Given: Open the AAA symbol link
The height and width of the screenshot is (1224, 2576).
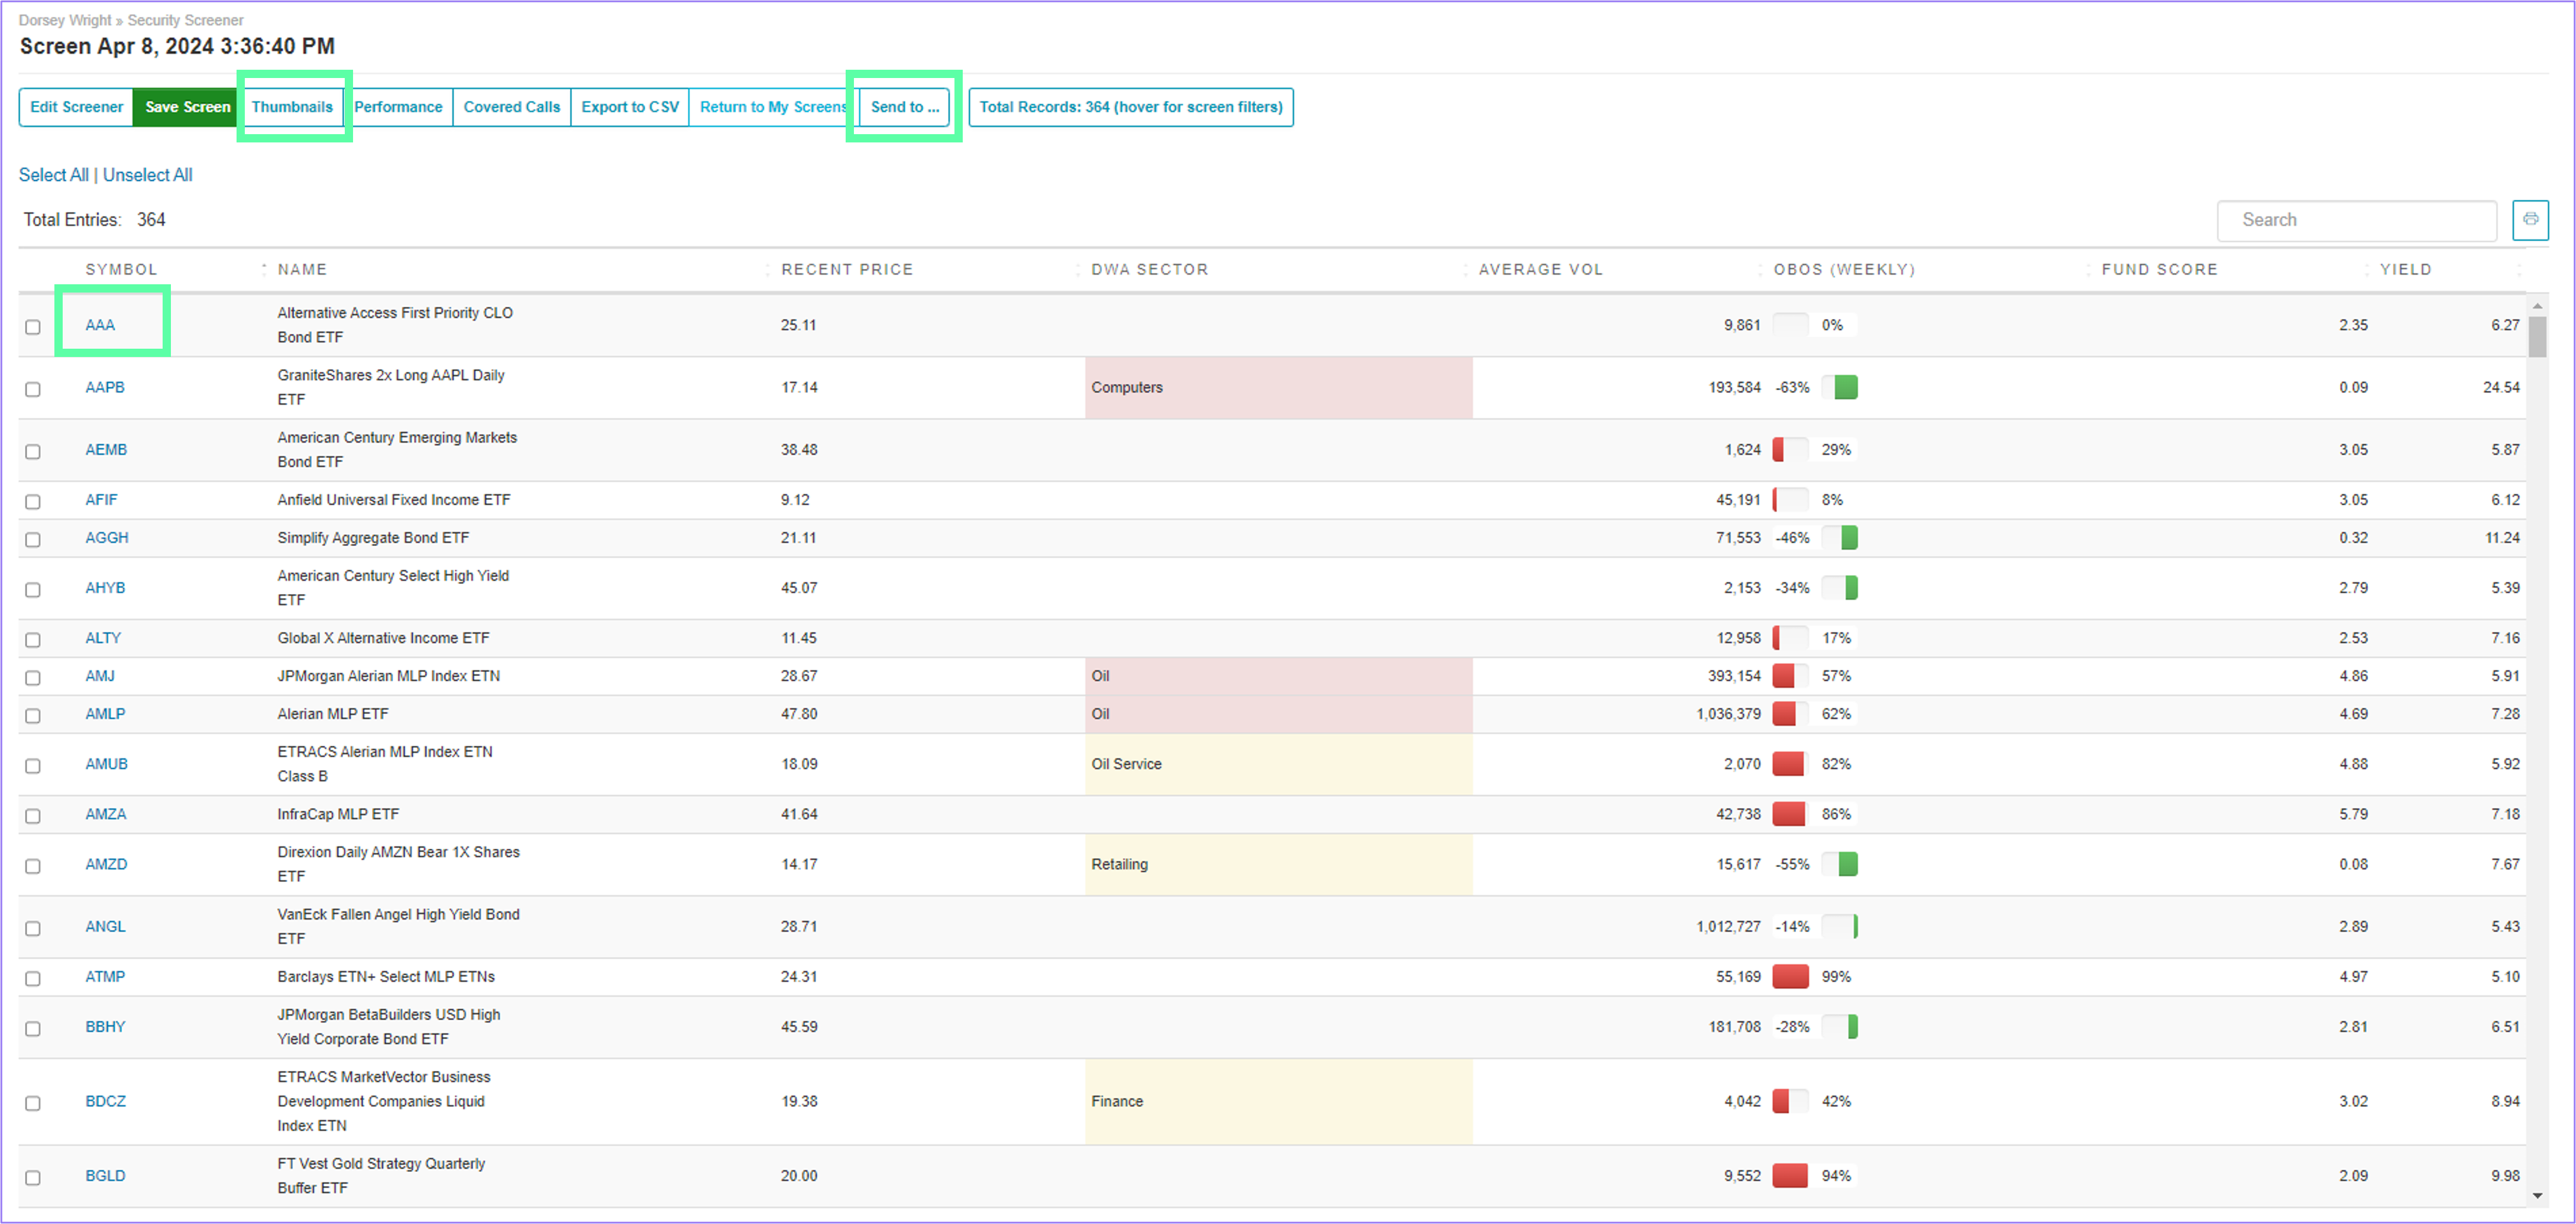Looking at the screenshot, I should (x=100, y=324).
